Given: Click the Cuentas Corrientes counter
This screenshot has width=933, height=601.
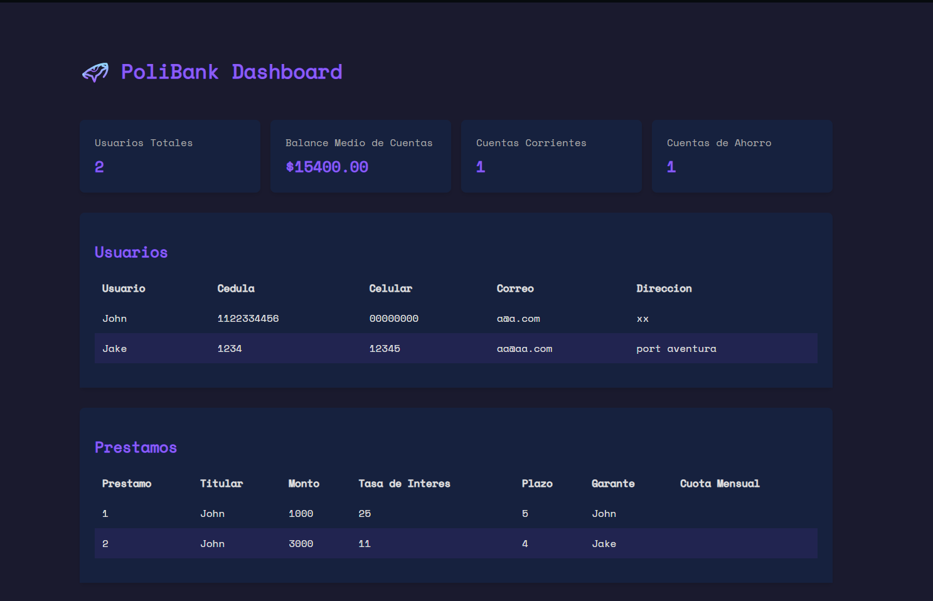Looking at the screenshot, I should tap(551, 156).
